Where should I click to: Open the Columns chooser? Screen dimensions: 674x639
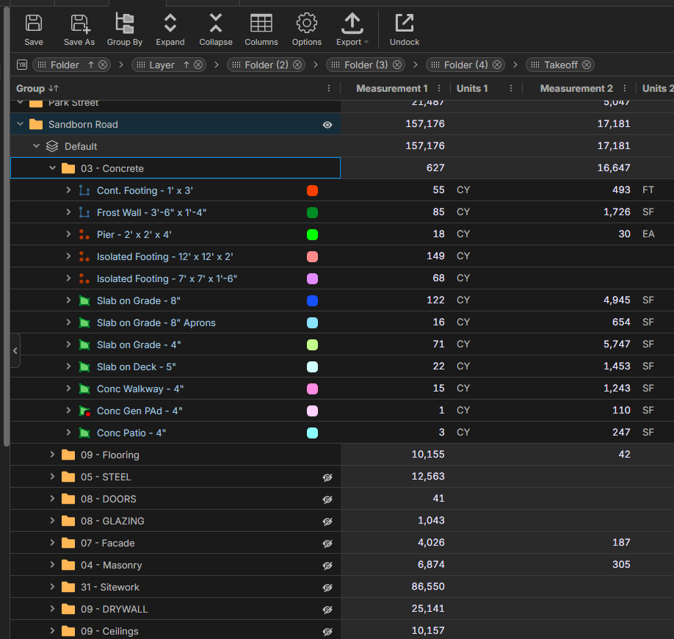click(261, 24)
